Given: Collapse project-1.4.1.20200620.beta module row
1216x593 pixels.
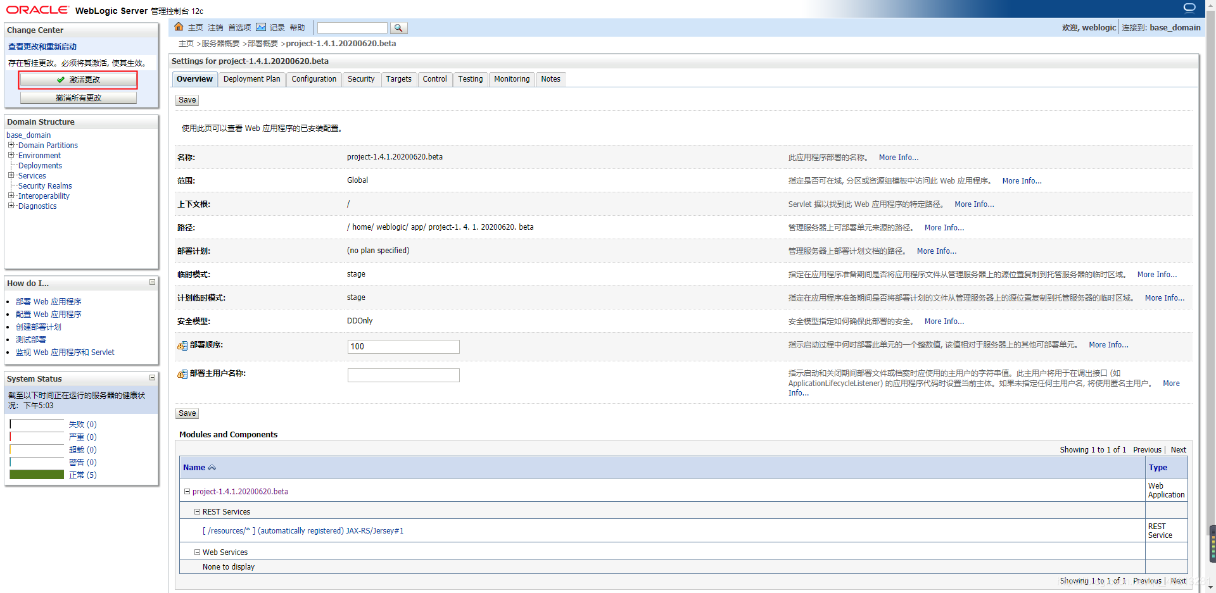Looking at the screenshot, I should click(187, 491).
